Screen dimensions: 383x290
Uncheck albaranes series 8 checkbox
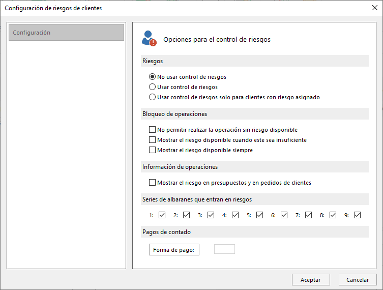point(333,215)
